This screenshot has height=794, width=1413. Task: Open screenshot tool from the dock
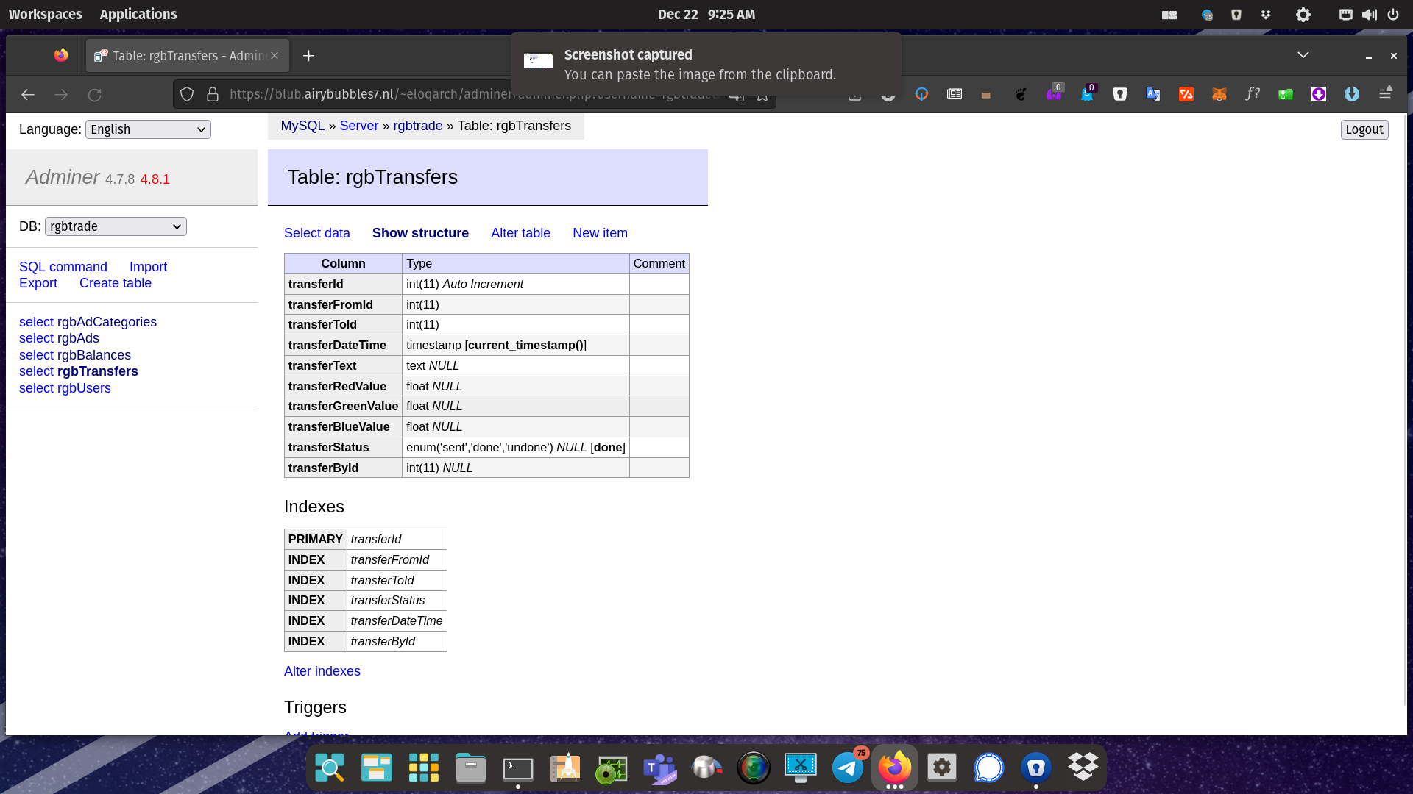[801, 768]
